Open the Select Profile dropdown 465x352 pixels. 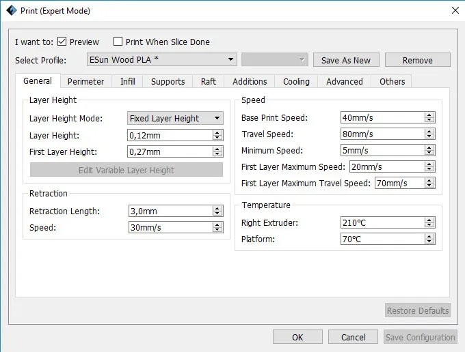point(162,59)
